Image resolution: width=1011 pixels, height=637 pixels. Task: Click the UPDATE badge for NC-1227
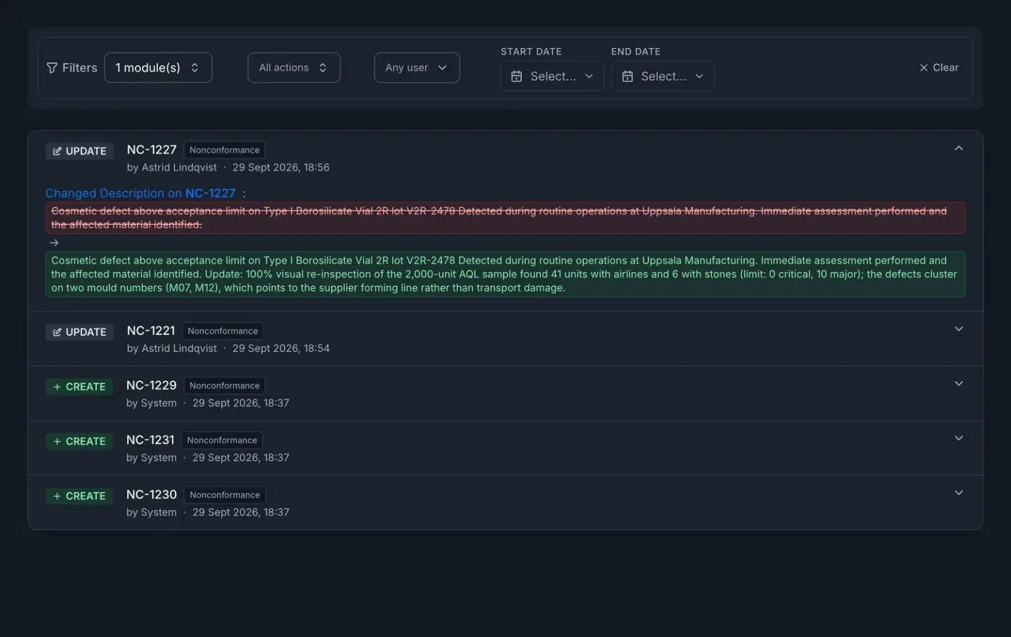point(80,151)
